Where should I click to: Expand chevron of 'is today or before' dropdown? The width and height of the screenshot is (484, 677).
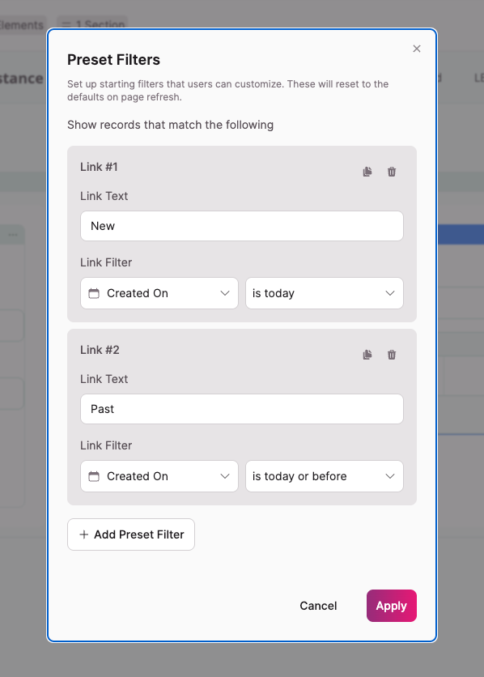pos(390,476)
